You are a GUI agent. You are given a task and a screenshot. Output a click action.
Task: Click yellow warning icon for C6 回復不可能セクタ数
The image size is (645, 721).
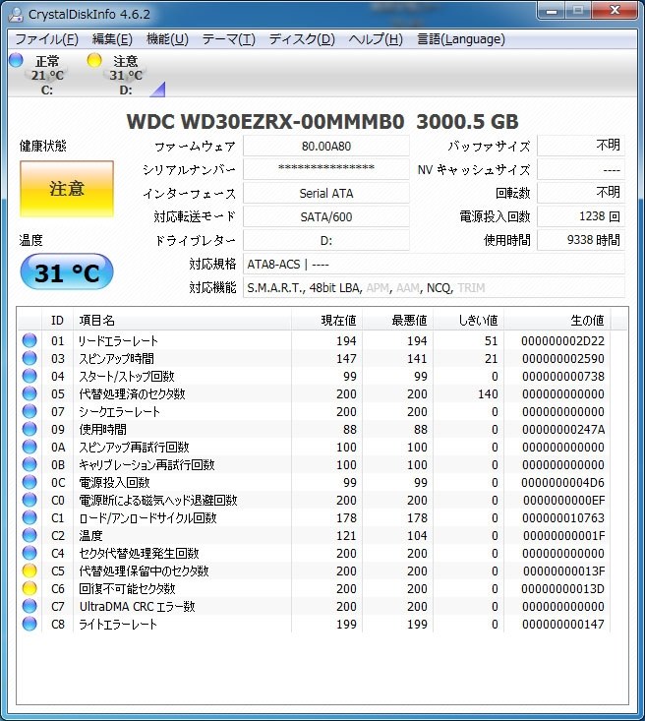29,588
